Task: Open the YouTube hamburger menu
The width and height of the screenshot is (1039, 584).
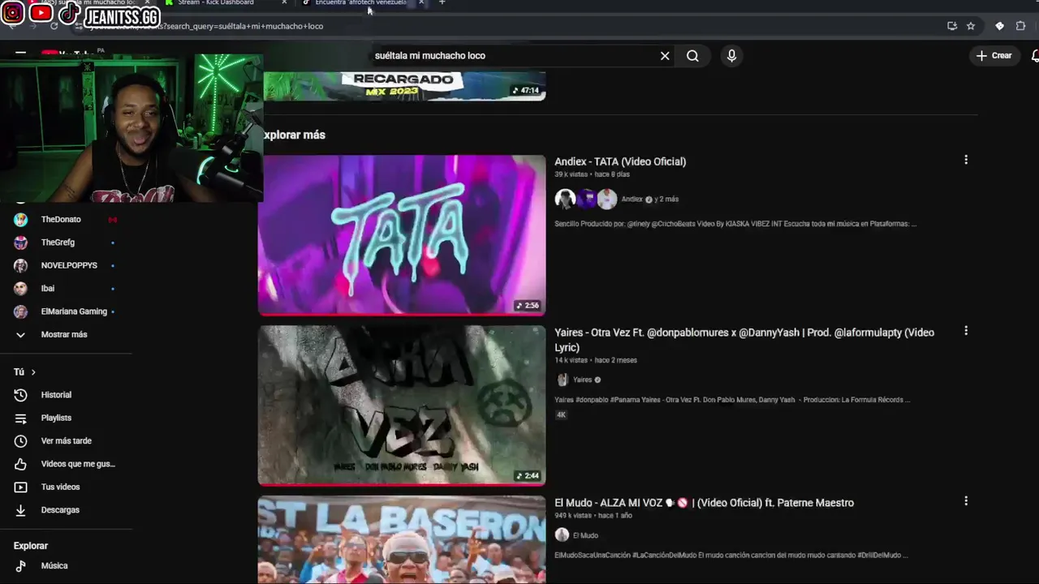Action: coord(20,54)
